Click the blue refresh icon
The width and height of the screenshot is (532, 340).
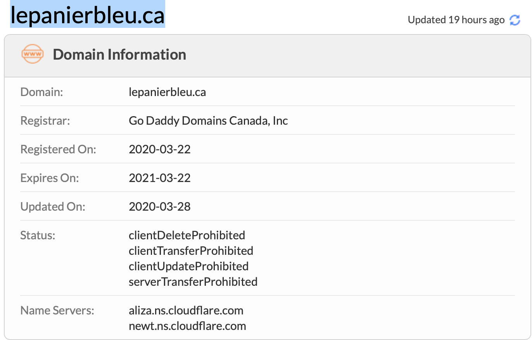pyautogui.click(x=515, y=20)
